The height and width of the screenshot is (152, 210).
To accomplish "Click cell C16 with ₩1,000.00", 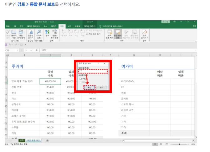I will point(50,81).
